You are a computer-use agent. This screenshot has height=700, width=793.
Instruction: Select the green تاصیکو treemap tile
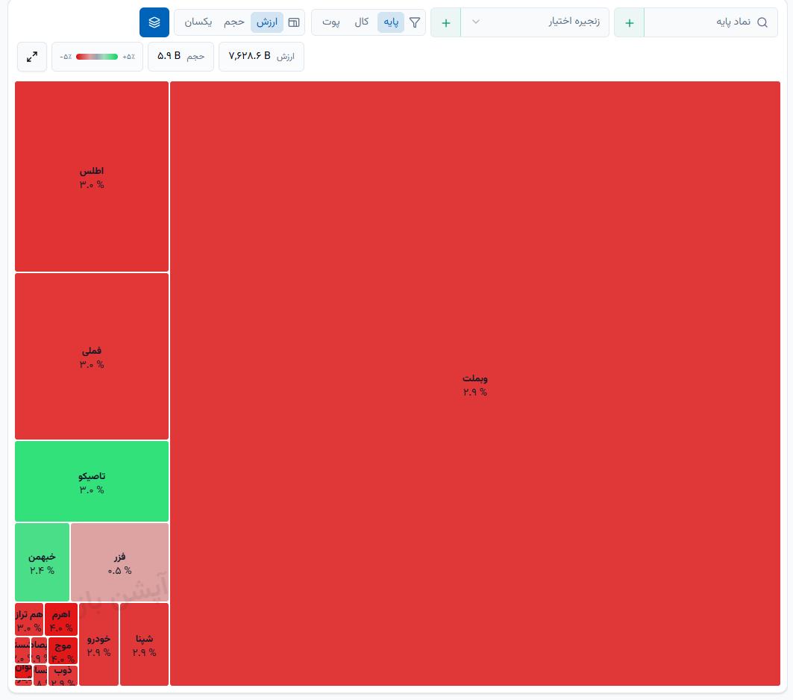tap(92, 481)
